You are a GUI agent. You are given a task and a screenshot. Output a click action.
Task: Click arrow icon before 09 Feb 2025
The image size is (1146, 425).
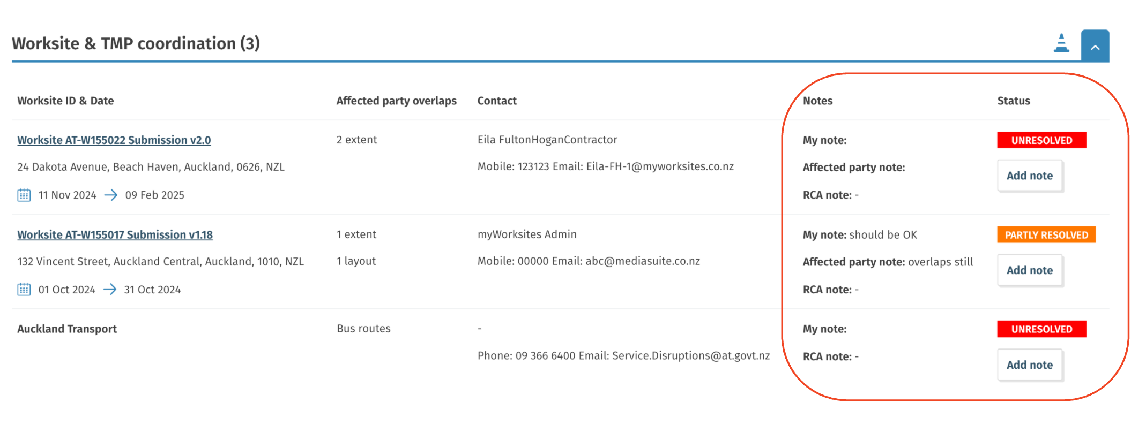click(111, 195)
